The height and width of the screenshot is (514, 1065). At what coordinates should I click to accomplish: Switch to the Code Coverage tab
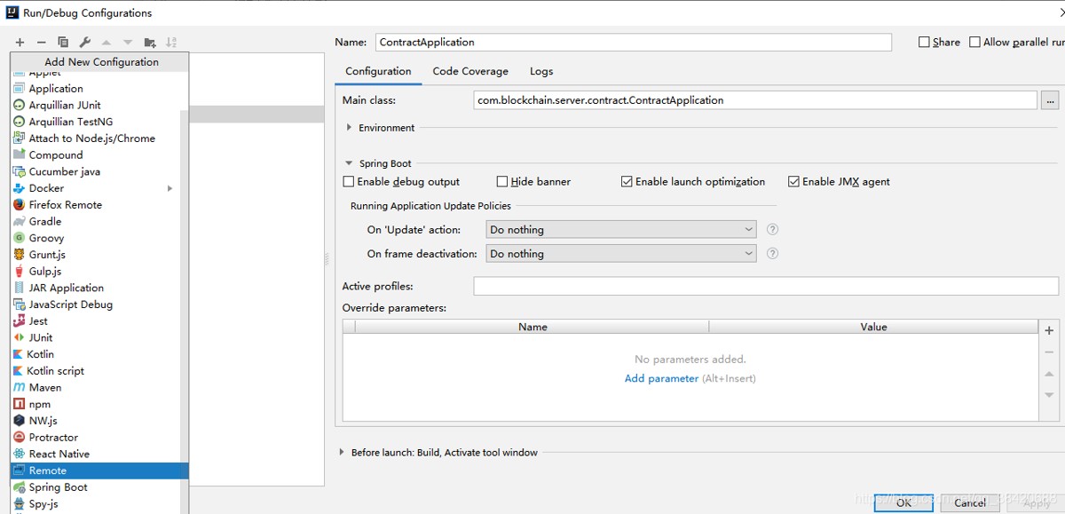click(470, 71)
